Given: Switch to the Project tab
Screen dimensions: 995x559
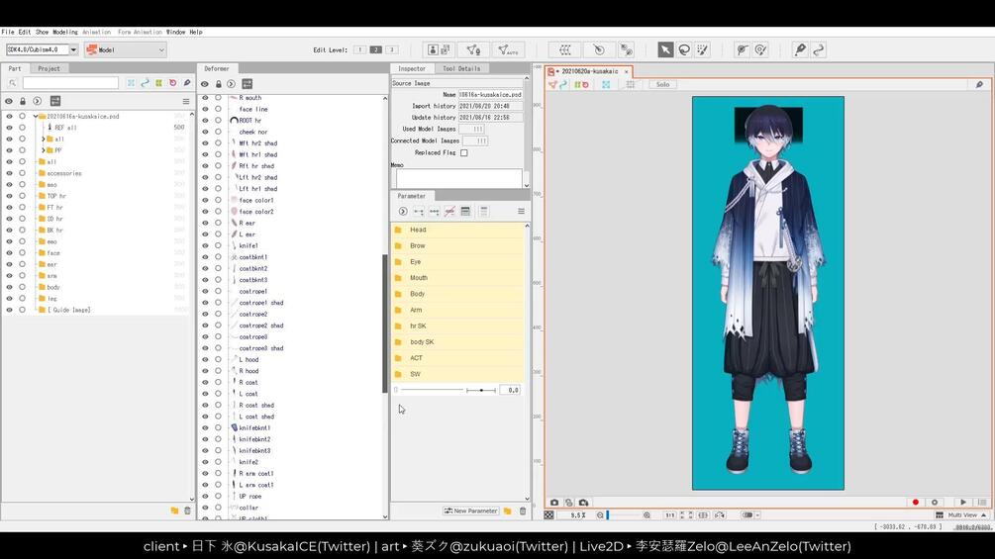Looking at the screenshot, I should [x=49, y=68].
